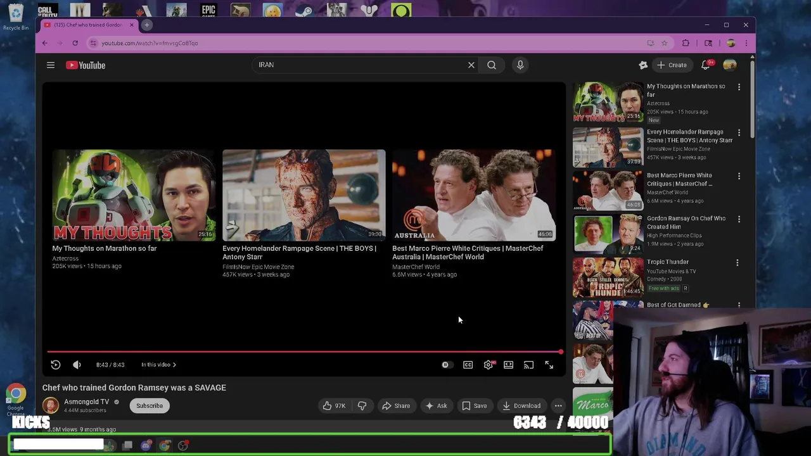Screen dimensions: 811x456
Task: Cast the video to a TV
Action: pyautogui.click(x=528, y=365)
